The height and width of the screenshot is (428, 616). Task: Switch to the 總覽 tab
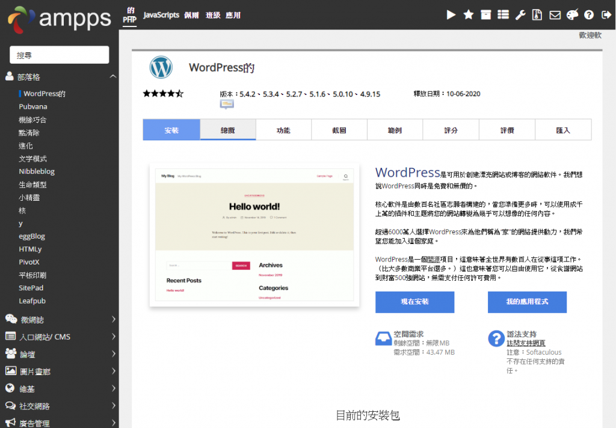tap(228, 130)
